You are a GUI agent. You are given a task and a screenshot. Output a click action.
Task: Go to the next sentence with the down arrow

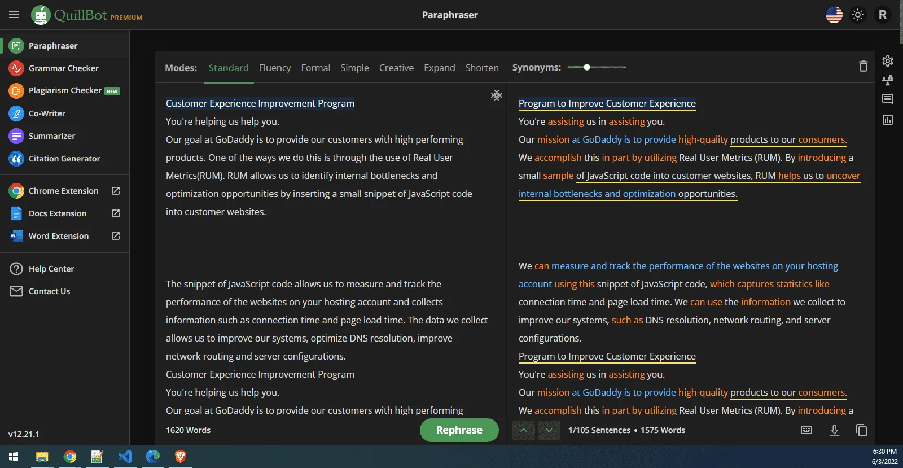click(x=549, y=430)
